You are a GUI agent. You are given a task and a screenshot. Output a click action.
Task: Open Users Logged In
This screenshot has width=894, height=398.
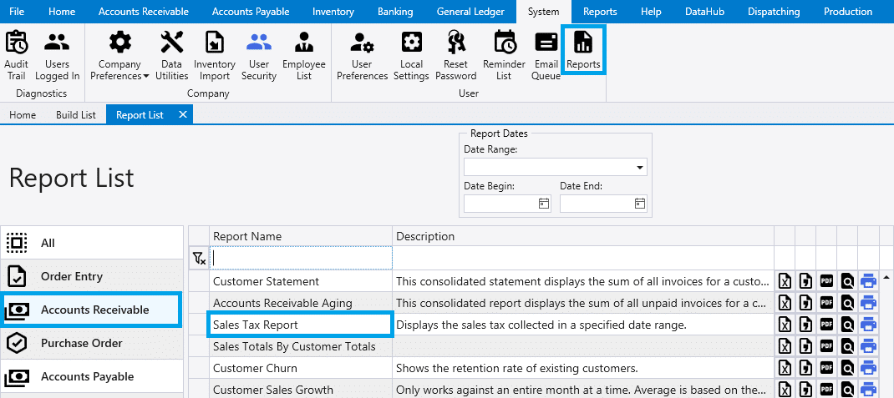[x=57, y=55]
